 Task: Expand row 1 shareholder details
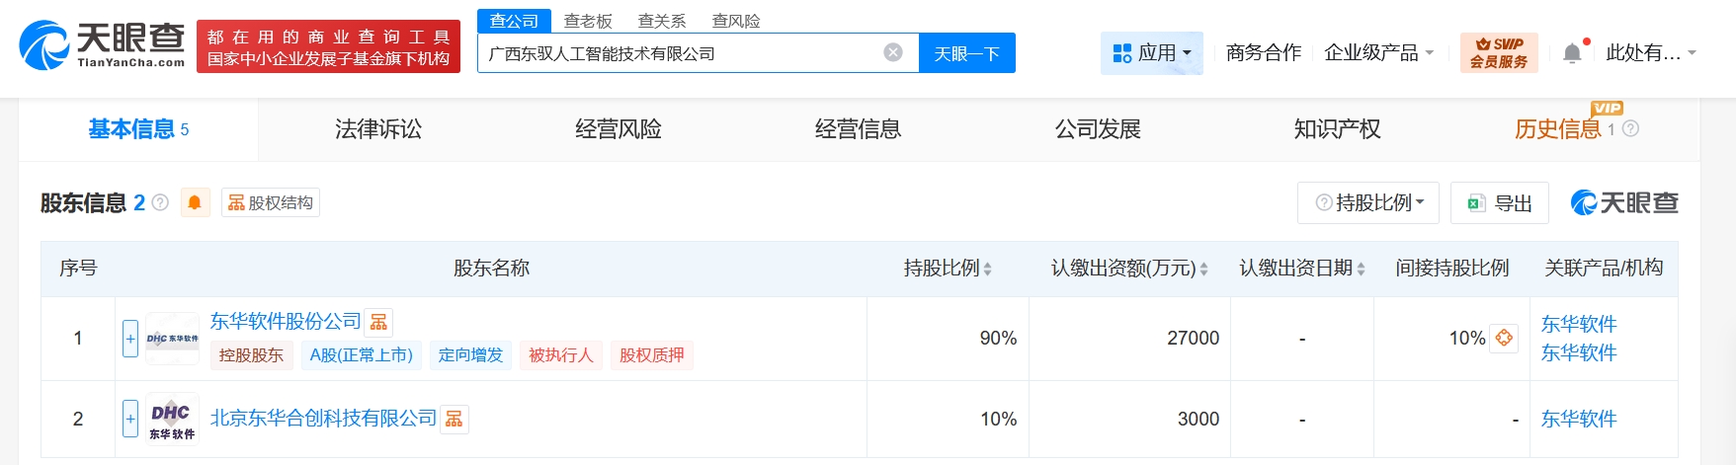[130, 339]
